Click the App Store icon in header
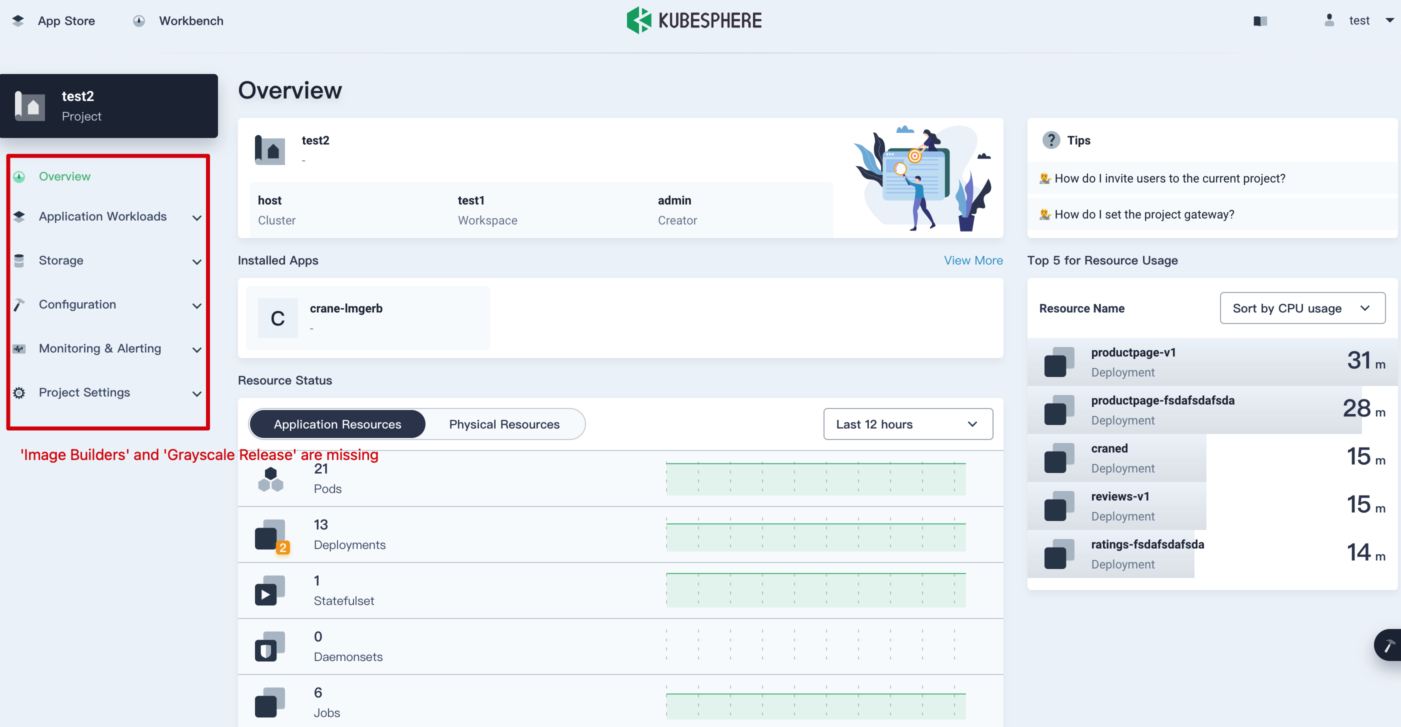Image resolution: width=1401 pixels, height=727 pixels. [x=18, y=20]
